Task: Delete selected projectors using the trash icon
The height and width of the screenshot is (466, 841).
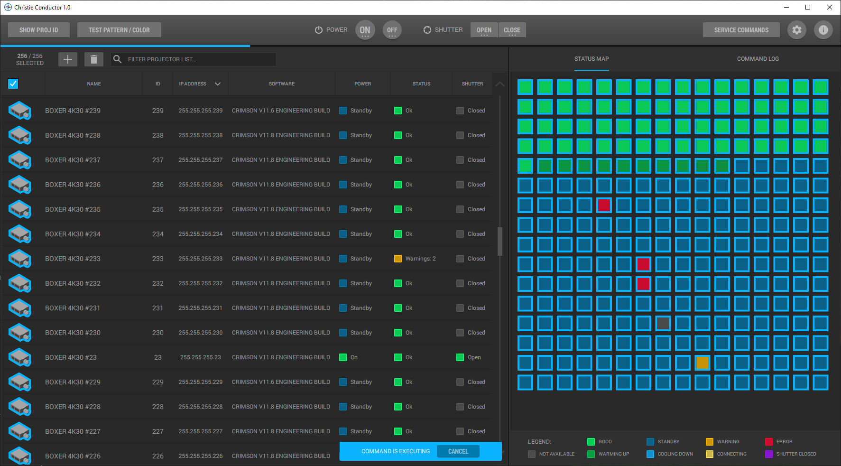Action: pos(93,59)
